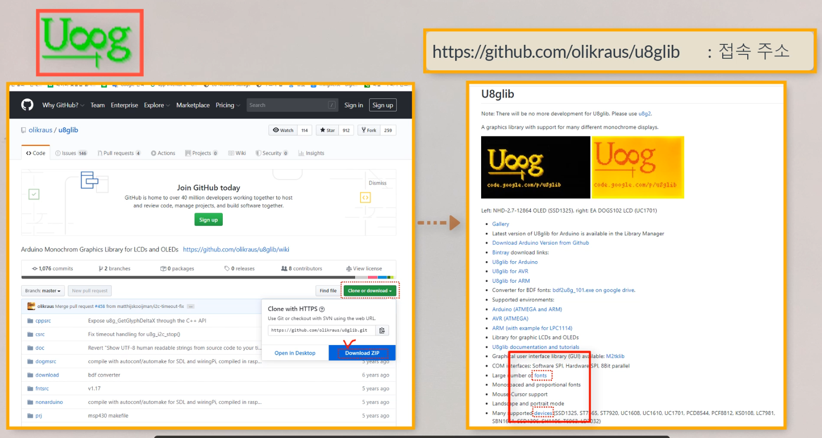Click the green Sign up banner button
The width and height of the screenshot is (822, 438).
(x=208, y=220)
